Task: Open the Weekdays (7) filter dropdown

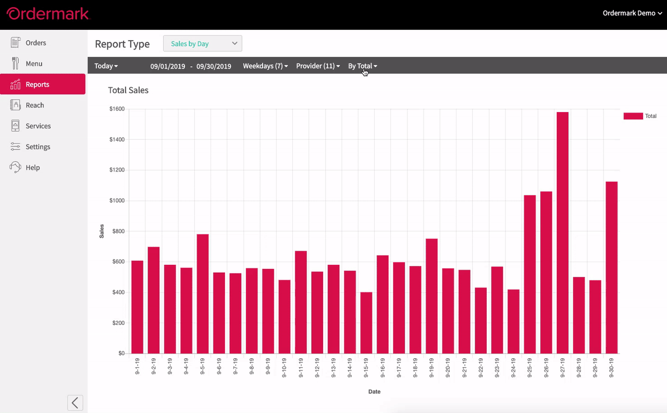Action: (x=265, y=66)
